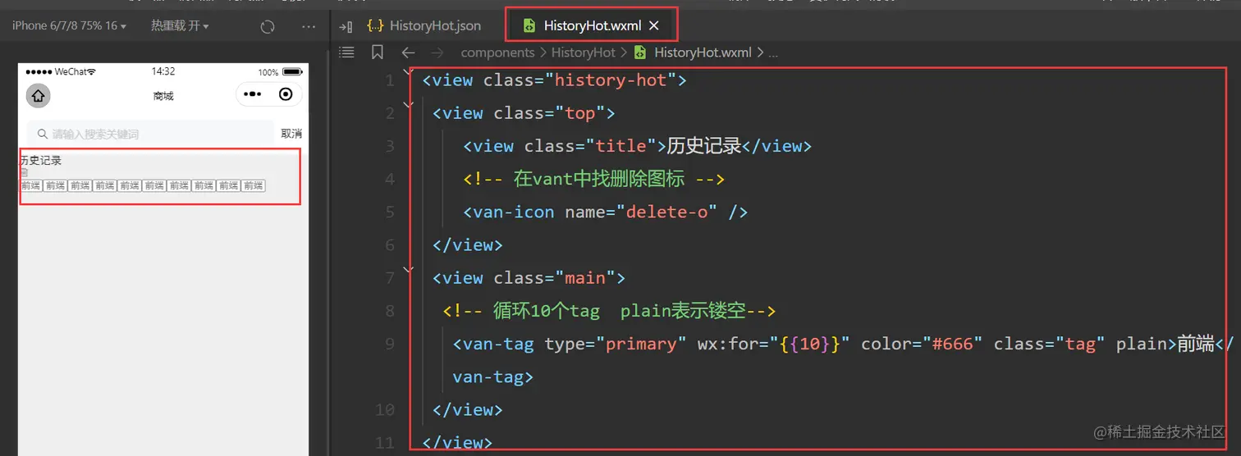Image resolution: width=1241 pixels, height=456 pixels.
Task: Select the HistoryHot.wxml tab
Action: [x=592, y=25]
